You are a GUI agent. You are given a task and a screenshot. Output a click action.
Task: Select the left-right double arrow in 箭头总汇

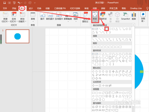click(107, 72)
